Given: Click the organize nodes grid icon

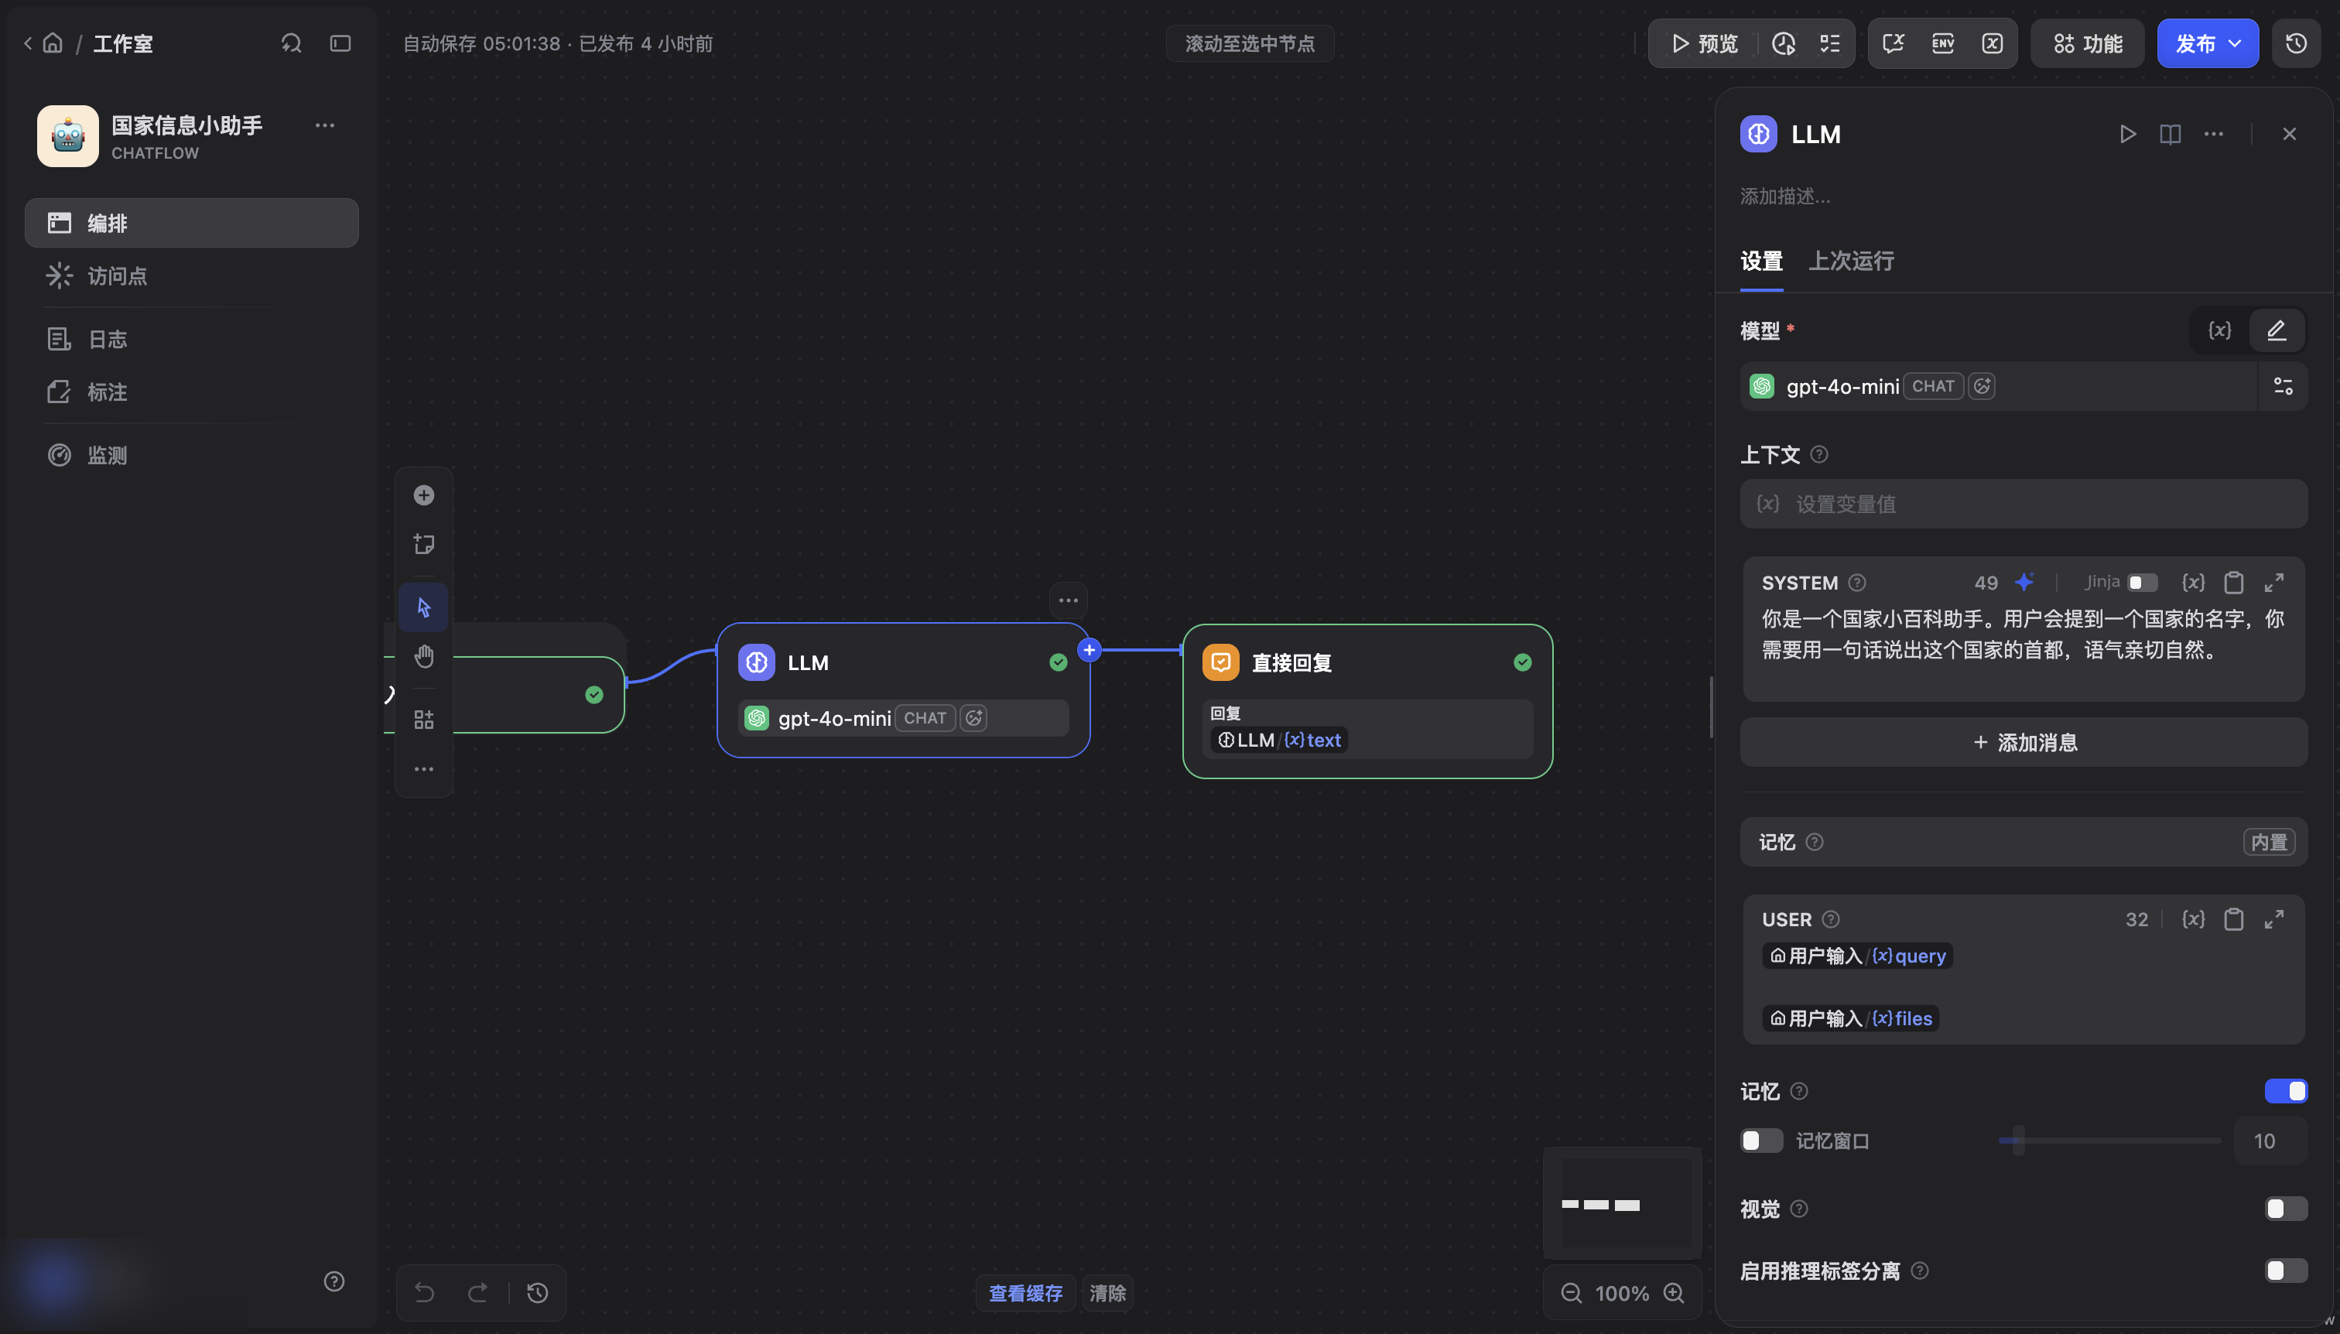Looking at the screenshot, I should (x=423, y=719).
